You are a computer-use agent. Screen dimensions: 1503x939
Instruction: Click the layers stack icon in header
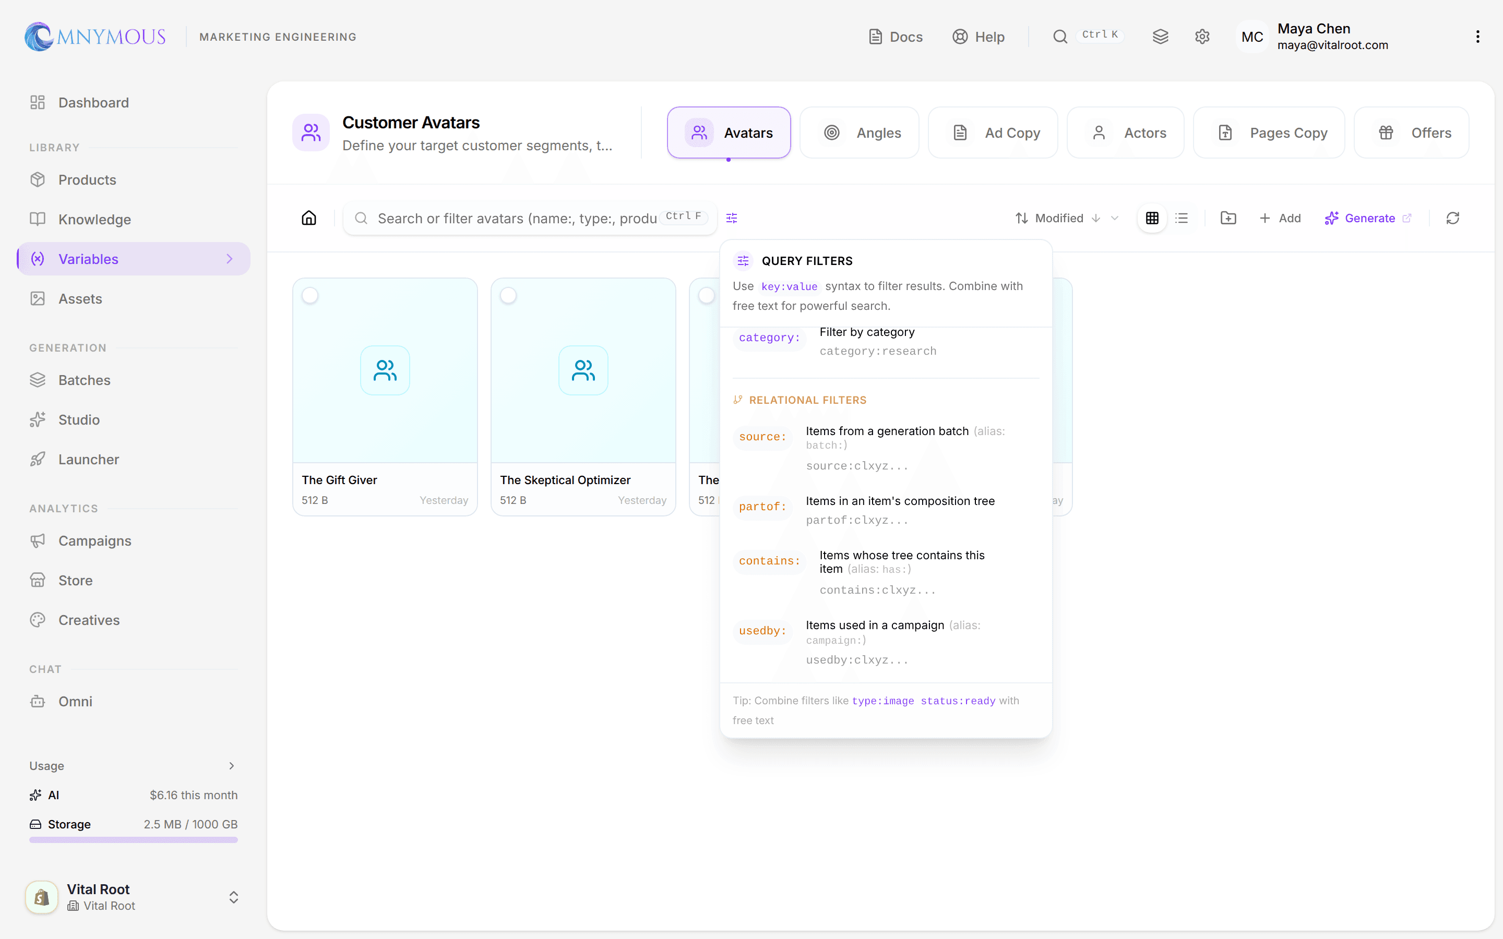(1160, 37)
